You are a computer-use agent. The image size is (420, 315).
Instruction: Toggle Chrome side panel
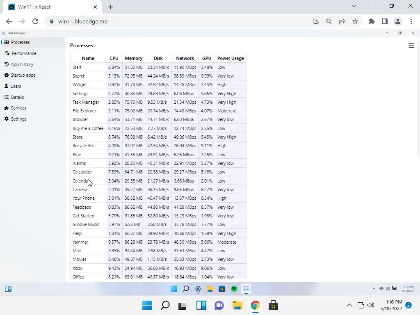[385, 21]
